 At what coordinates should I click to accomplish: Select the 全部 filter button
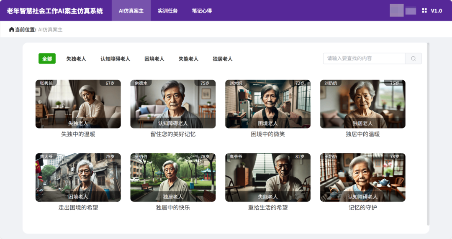47,59
